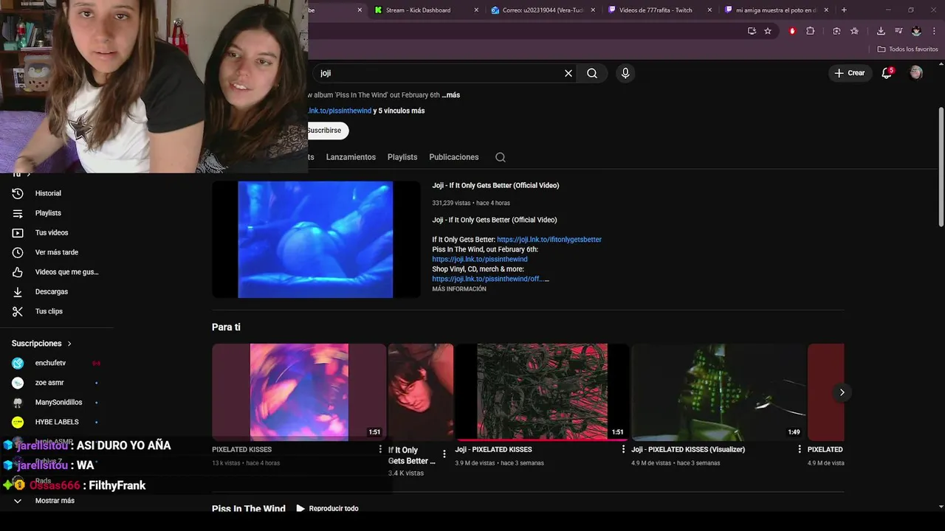This screenshot has height=531, width=945.
Task: Open options for PIXELATED KISSES 13 K vistas
Action: tap(380, 449)
